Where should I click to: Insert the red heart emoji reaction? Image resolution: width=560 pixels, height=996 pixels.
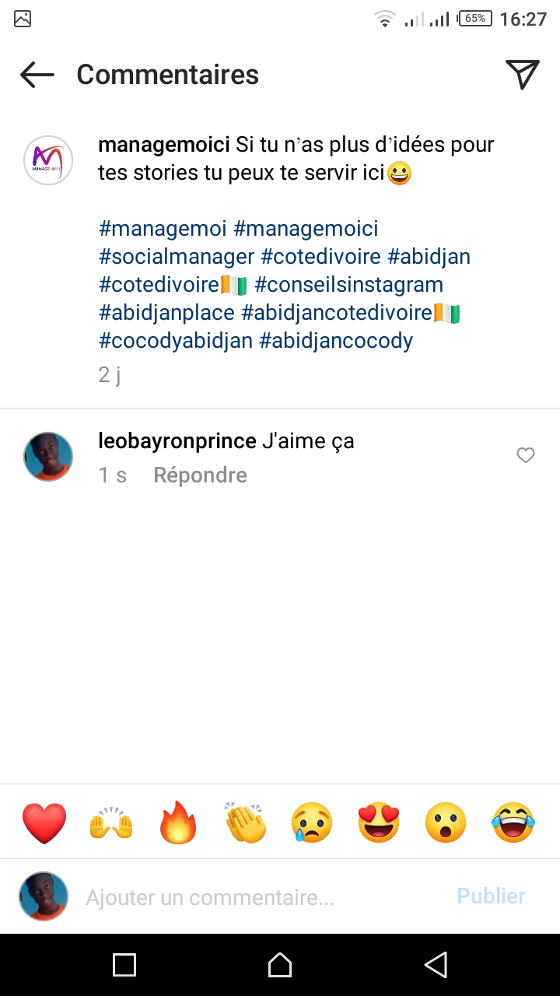(x=44, y=822)
